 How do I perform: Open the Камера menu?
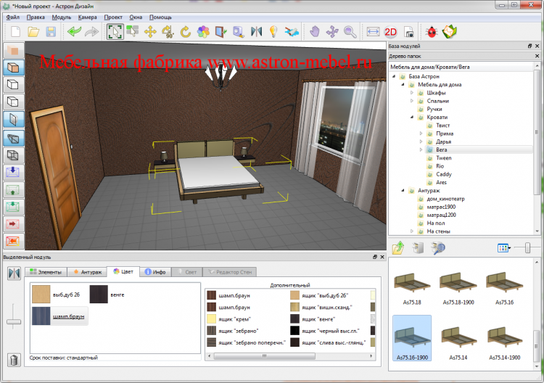click(87, 17)
